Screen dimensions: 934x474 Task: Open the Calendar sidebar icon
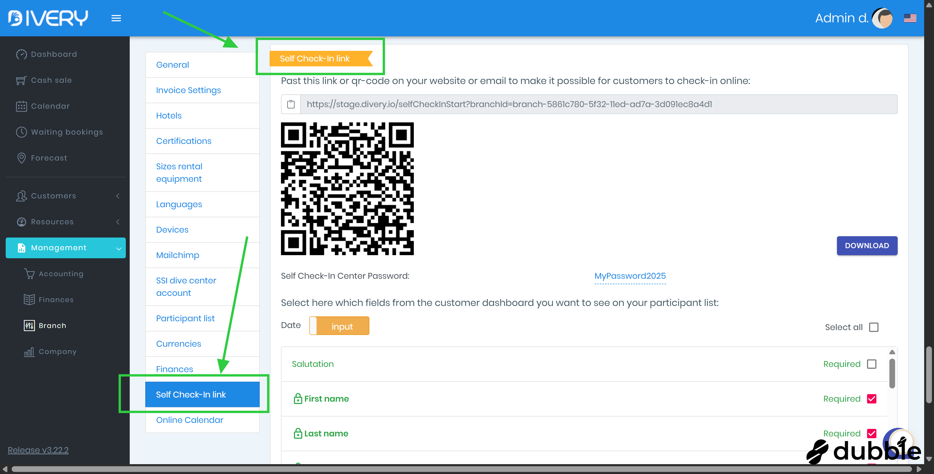21,106
